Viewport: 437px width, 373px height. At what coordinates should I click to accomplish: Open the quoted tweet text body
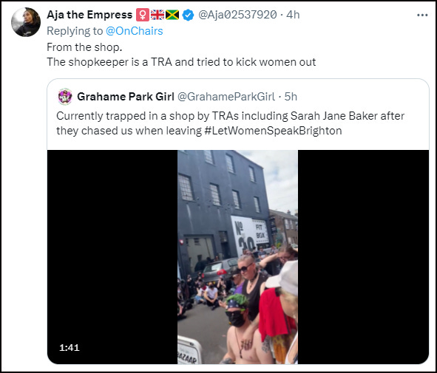tap(230, 123)
